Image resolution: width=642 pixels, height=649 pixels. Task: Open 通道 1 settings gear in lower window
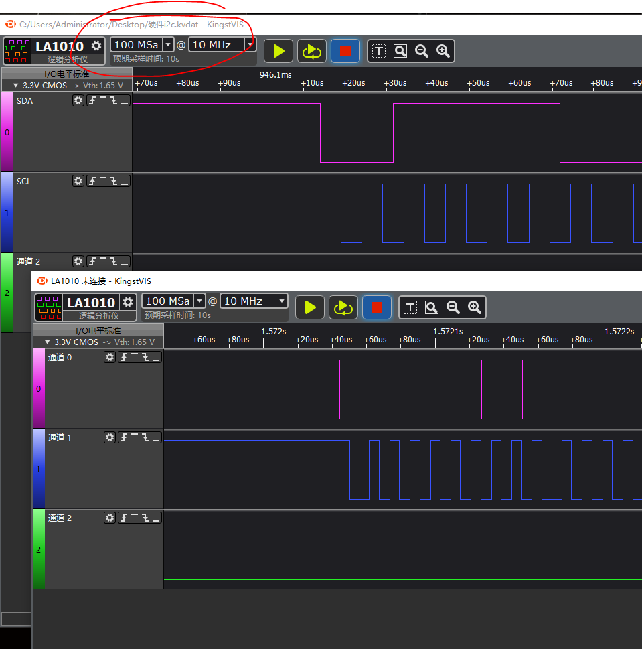pos(110,437)
